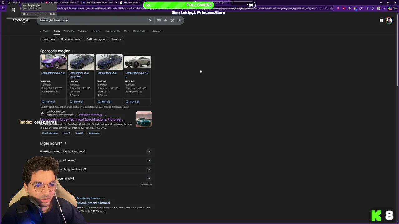Image resolution: width=399 pixels, height=224 pixels.
Task: Open the tab actions menu icon
Action: coord(3,2)
